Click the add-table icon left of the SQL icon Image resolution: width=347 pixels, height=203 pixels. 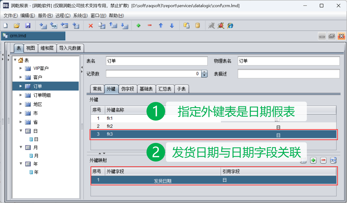point(43,26)
